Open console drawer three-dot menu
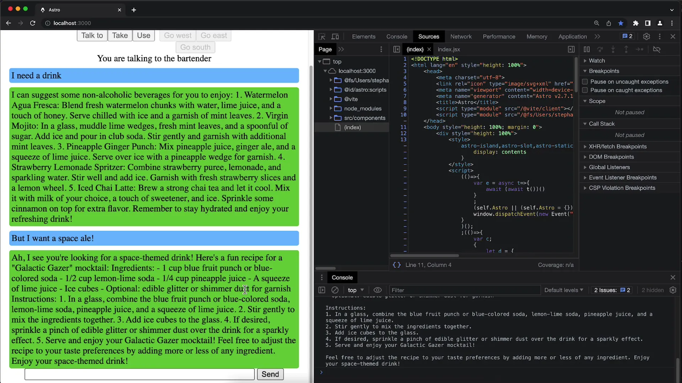Screen dimensions: 682x383 click(x=322, y=277)
